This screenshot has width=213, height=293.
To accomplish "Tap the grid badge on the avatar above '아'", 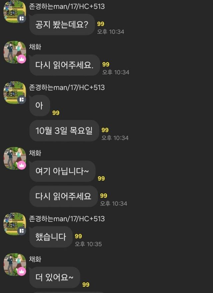I will click(x=22, y=100).
